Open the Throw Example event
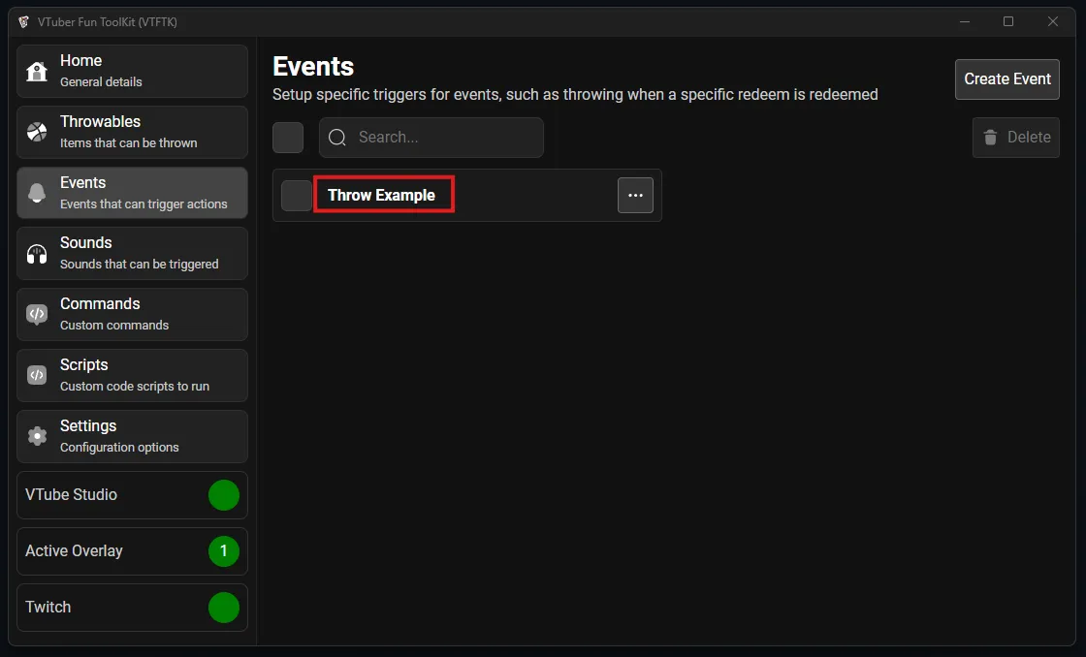The image size is (1086, 657). [382, 195]
